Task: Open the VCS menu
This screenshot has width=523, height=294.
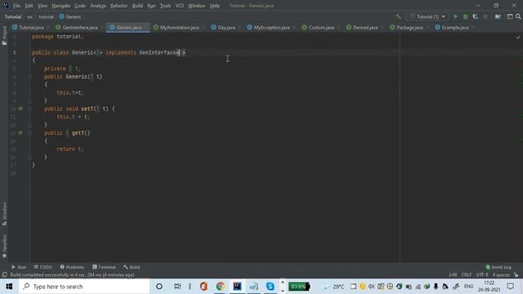Action: point(180,6)
